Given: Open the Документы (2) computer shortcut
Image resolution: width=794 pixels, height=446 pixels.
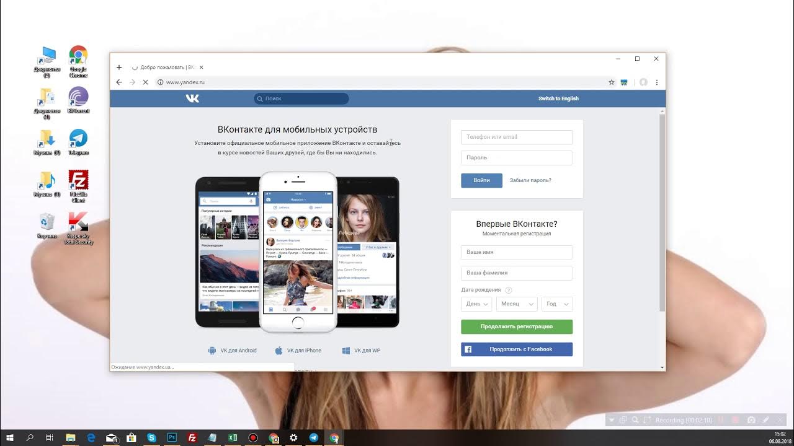Looking at the screenshot, I should (47, 61).
